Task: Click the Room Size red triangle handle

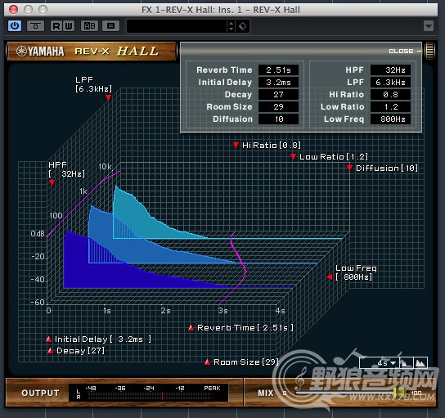Action: tap(208, 362)
